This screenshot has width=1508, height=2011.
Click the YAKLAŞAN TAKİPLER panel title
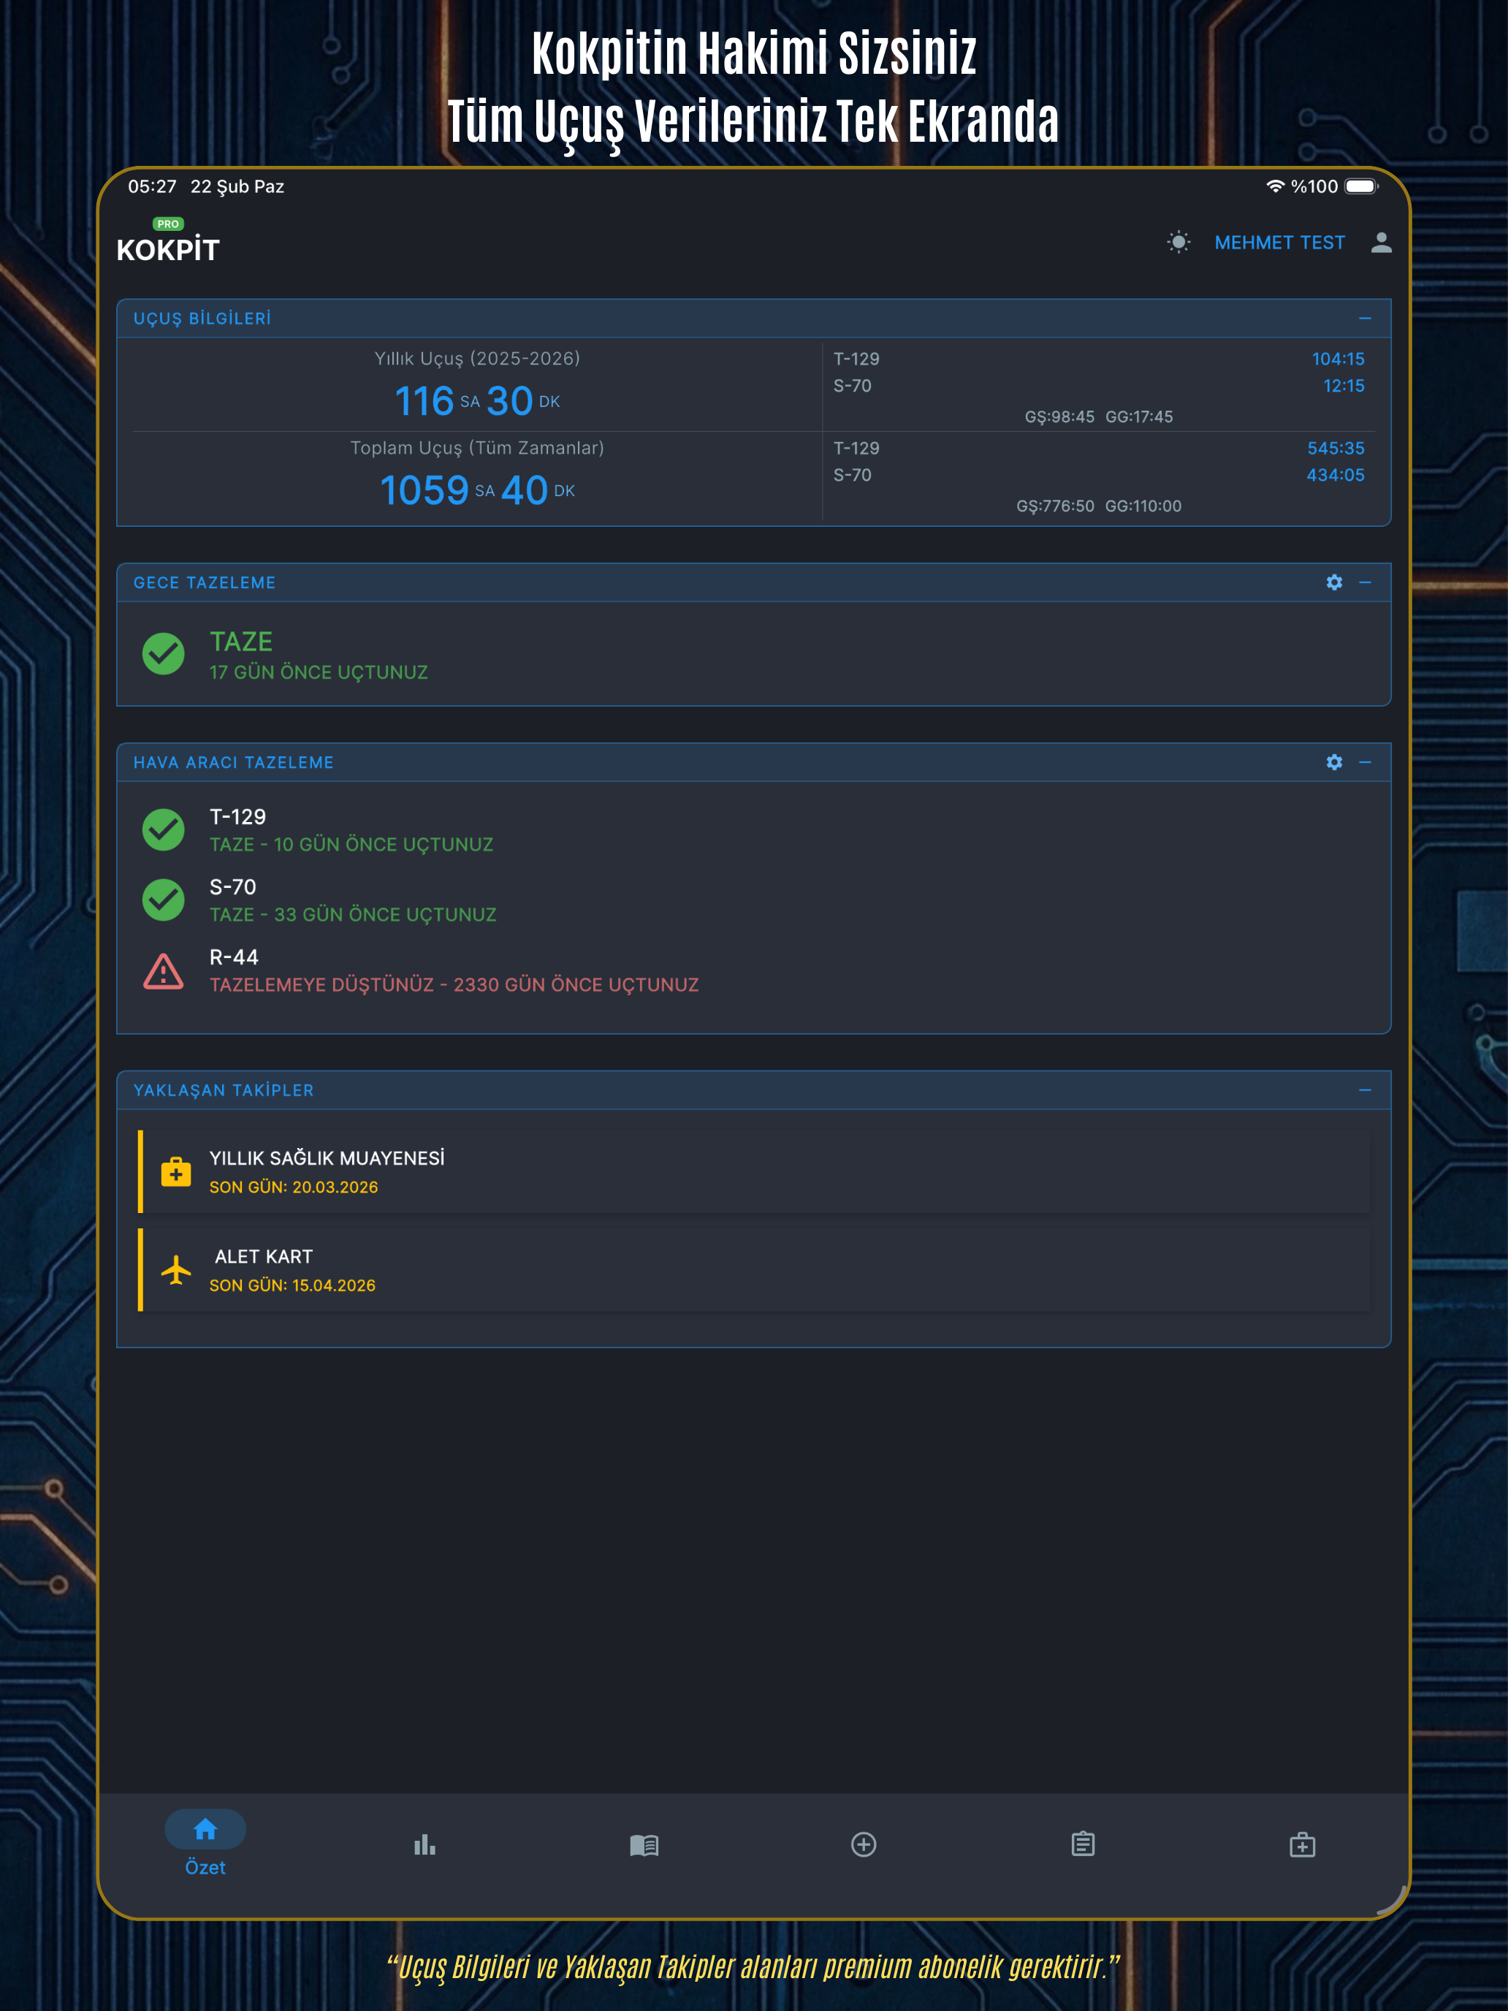224,1090
